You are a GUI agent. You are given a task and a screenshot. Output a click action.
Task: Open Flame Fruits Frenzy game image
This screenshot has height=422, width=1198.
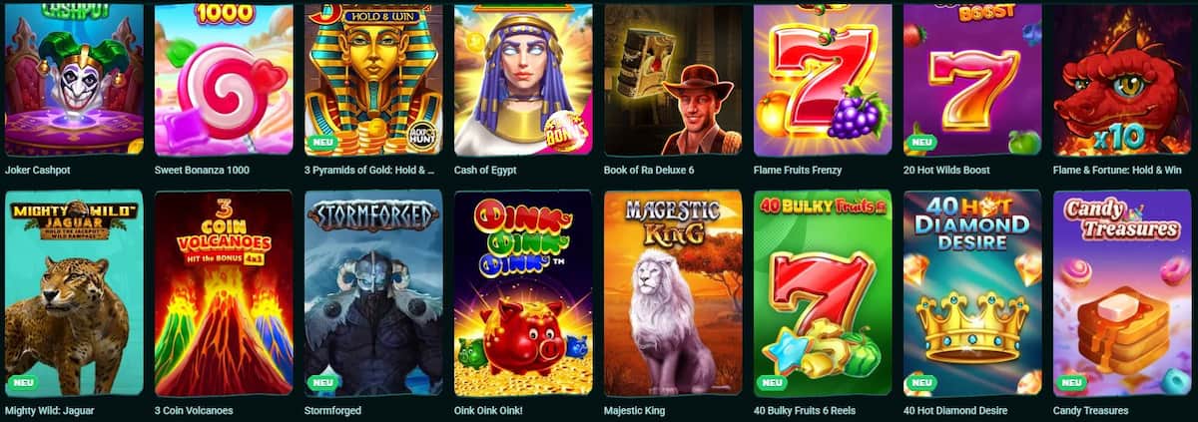tap(823, 79)
